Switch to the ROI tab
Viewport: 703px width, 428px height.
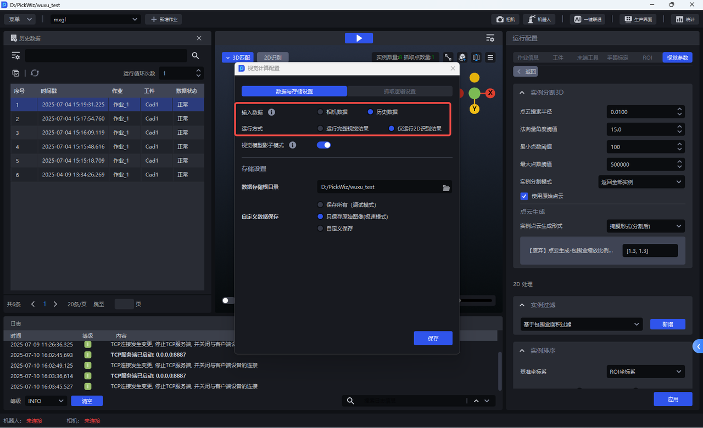648,58
